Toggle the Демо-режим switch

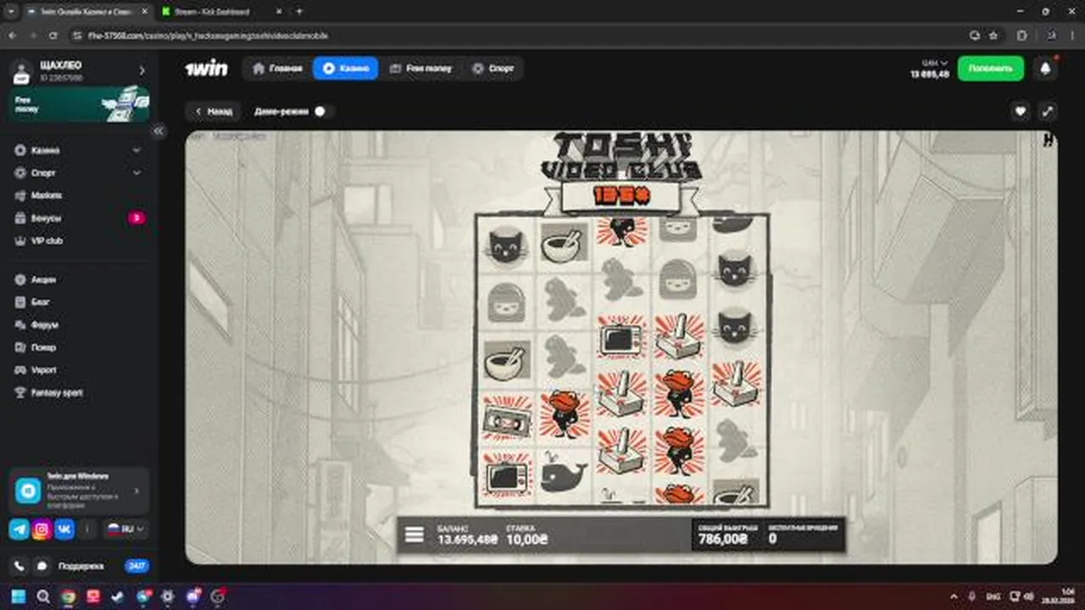click(323, 111)
